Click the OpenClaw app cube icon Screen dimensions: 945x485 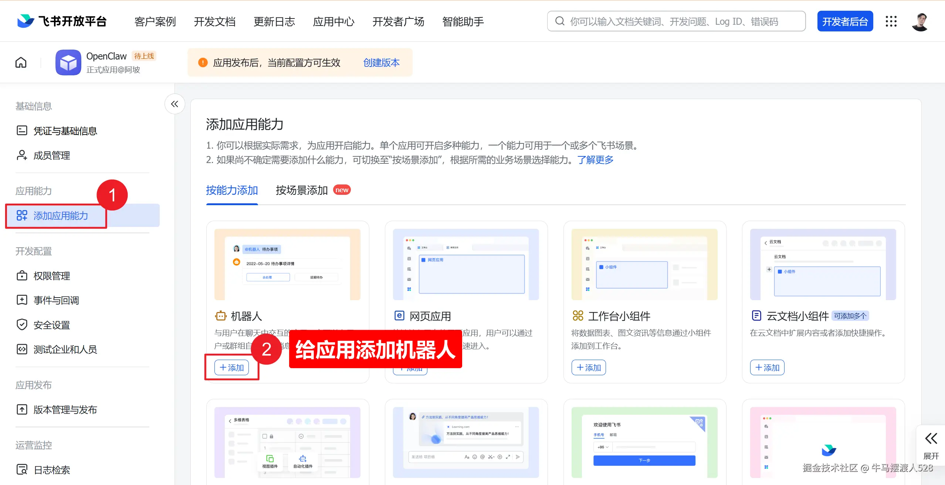68,62
